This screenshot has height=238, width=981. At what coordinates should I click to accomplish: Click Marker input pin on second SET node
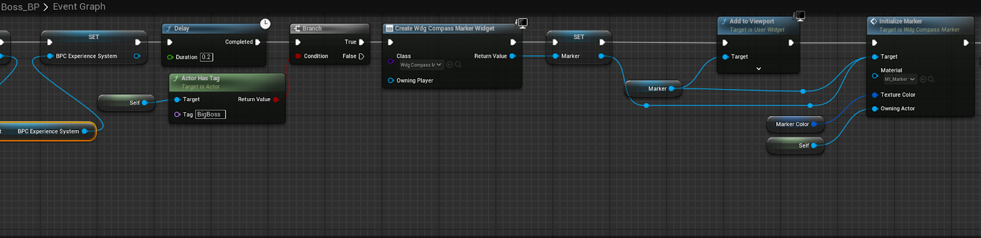(555, 56)
